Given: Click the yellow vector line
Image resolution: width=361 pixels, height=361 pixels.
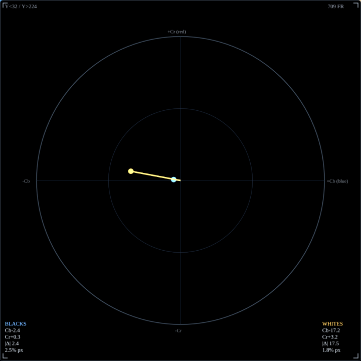Looking at the screenshot, I should 155,176.
